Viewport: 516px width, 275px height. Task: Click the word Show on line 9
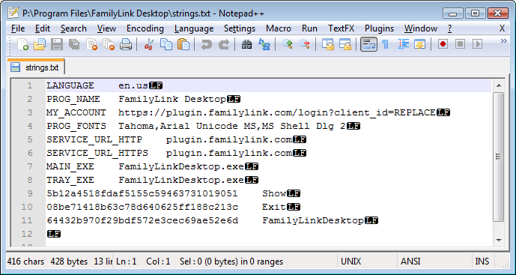(x=274, y=193)
